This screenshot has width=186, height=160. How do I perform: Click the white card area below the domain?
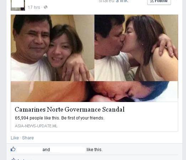coord(94,129)
